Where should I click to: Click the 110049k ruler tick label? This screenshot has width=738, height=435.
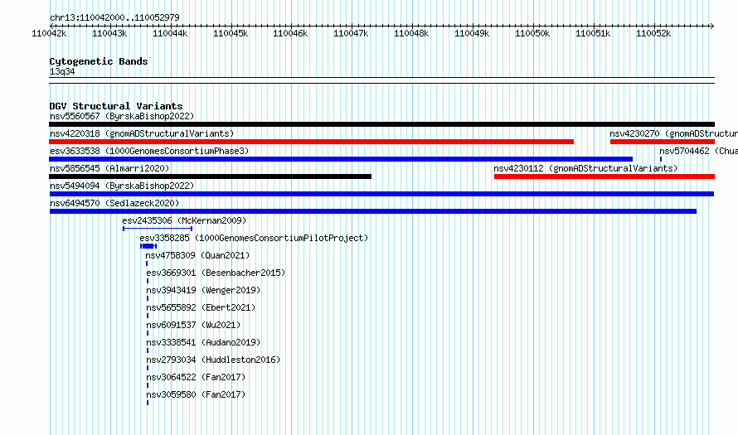472,33
